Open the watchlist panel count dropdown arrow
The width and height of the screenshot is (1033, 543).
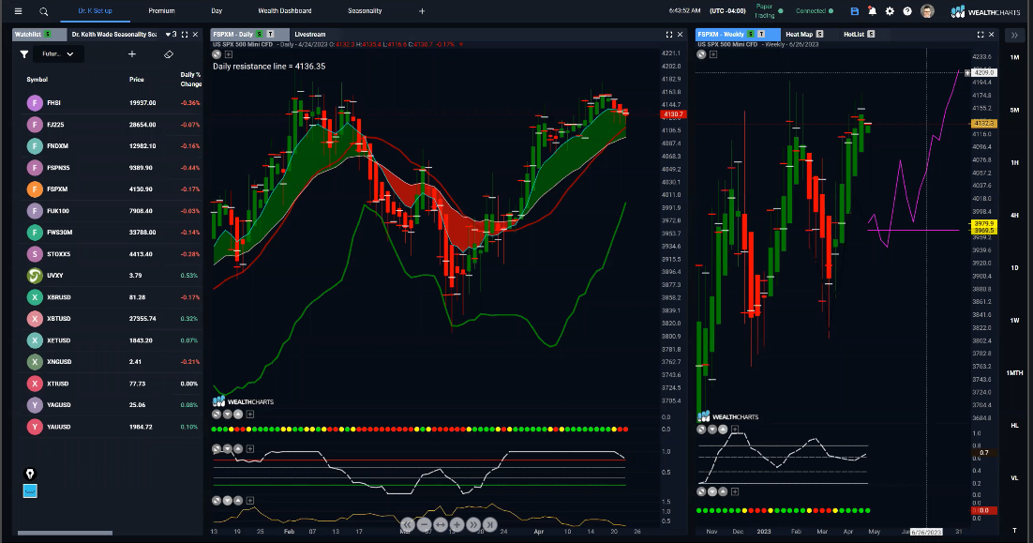click(168, 35)
